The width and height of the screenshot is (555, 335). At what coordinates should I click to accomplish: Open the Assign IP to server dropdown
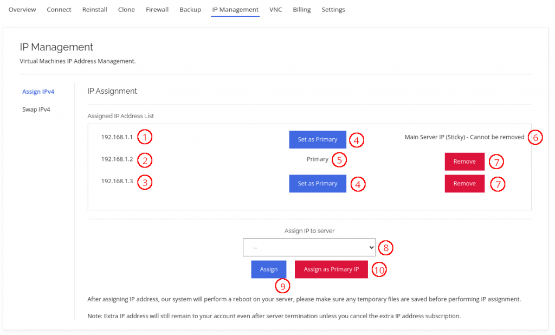pyautogui.click(x=309, y=247)
